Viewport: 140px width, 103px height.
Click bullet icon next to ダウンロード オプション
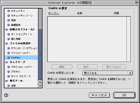[x=9, y=48]
